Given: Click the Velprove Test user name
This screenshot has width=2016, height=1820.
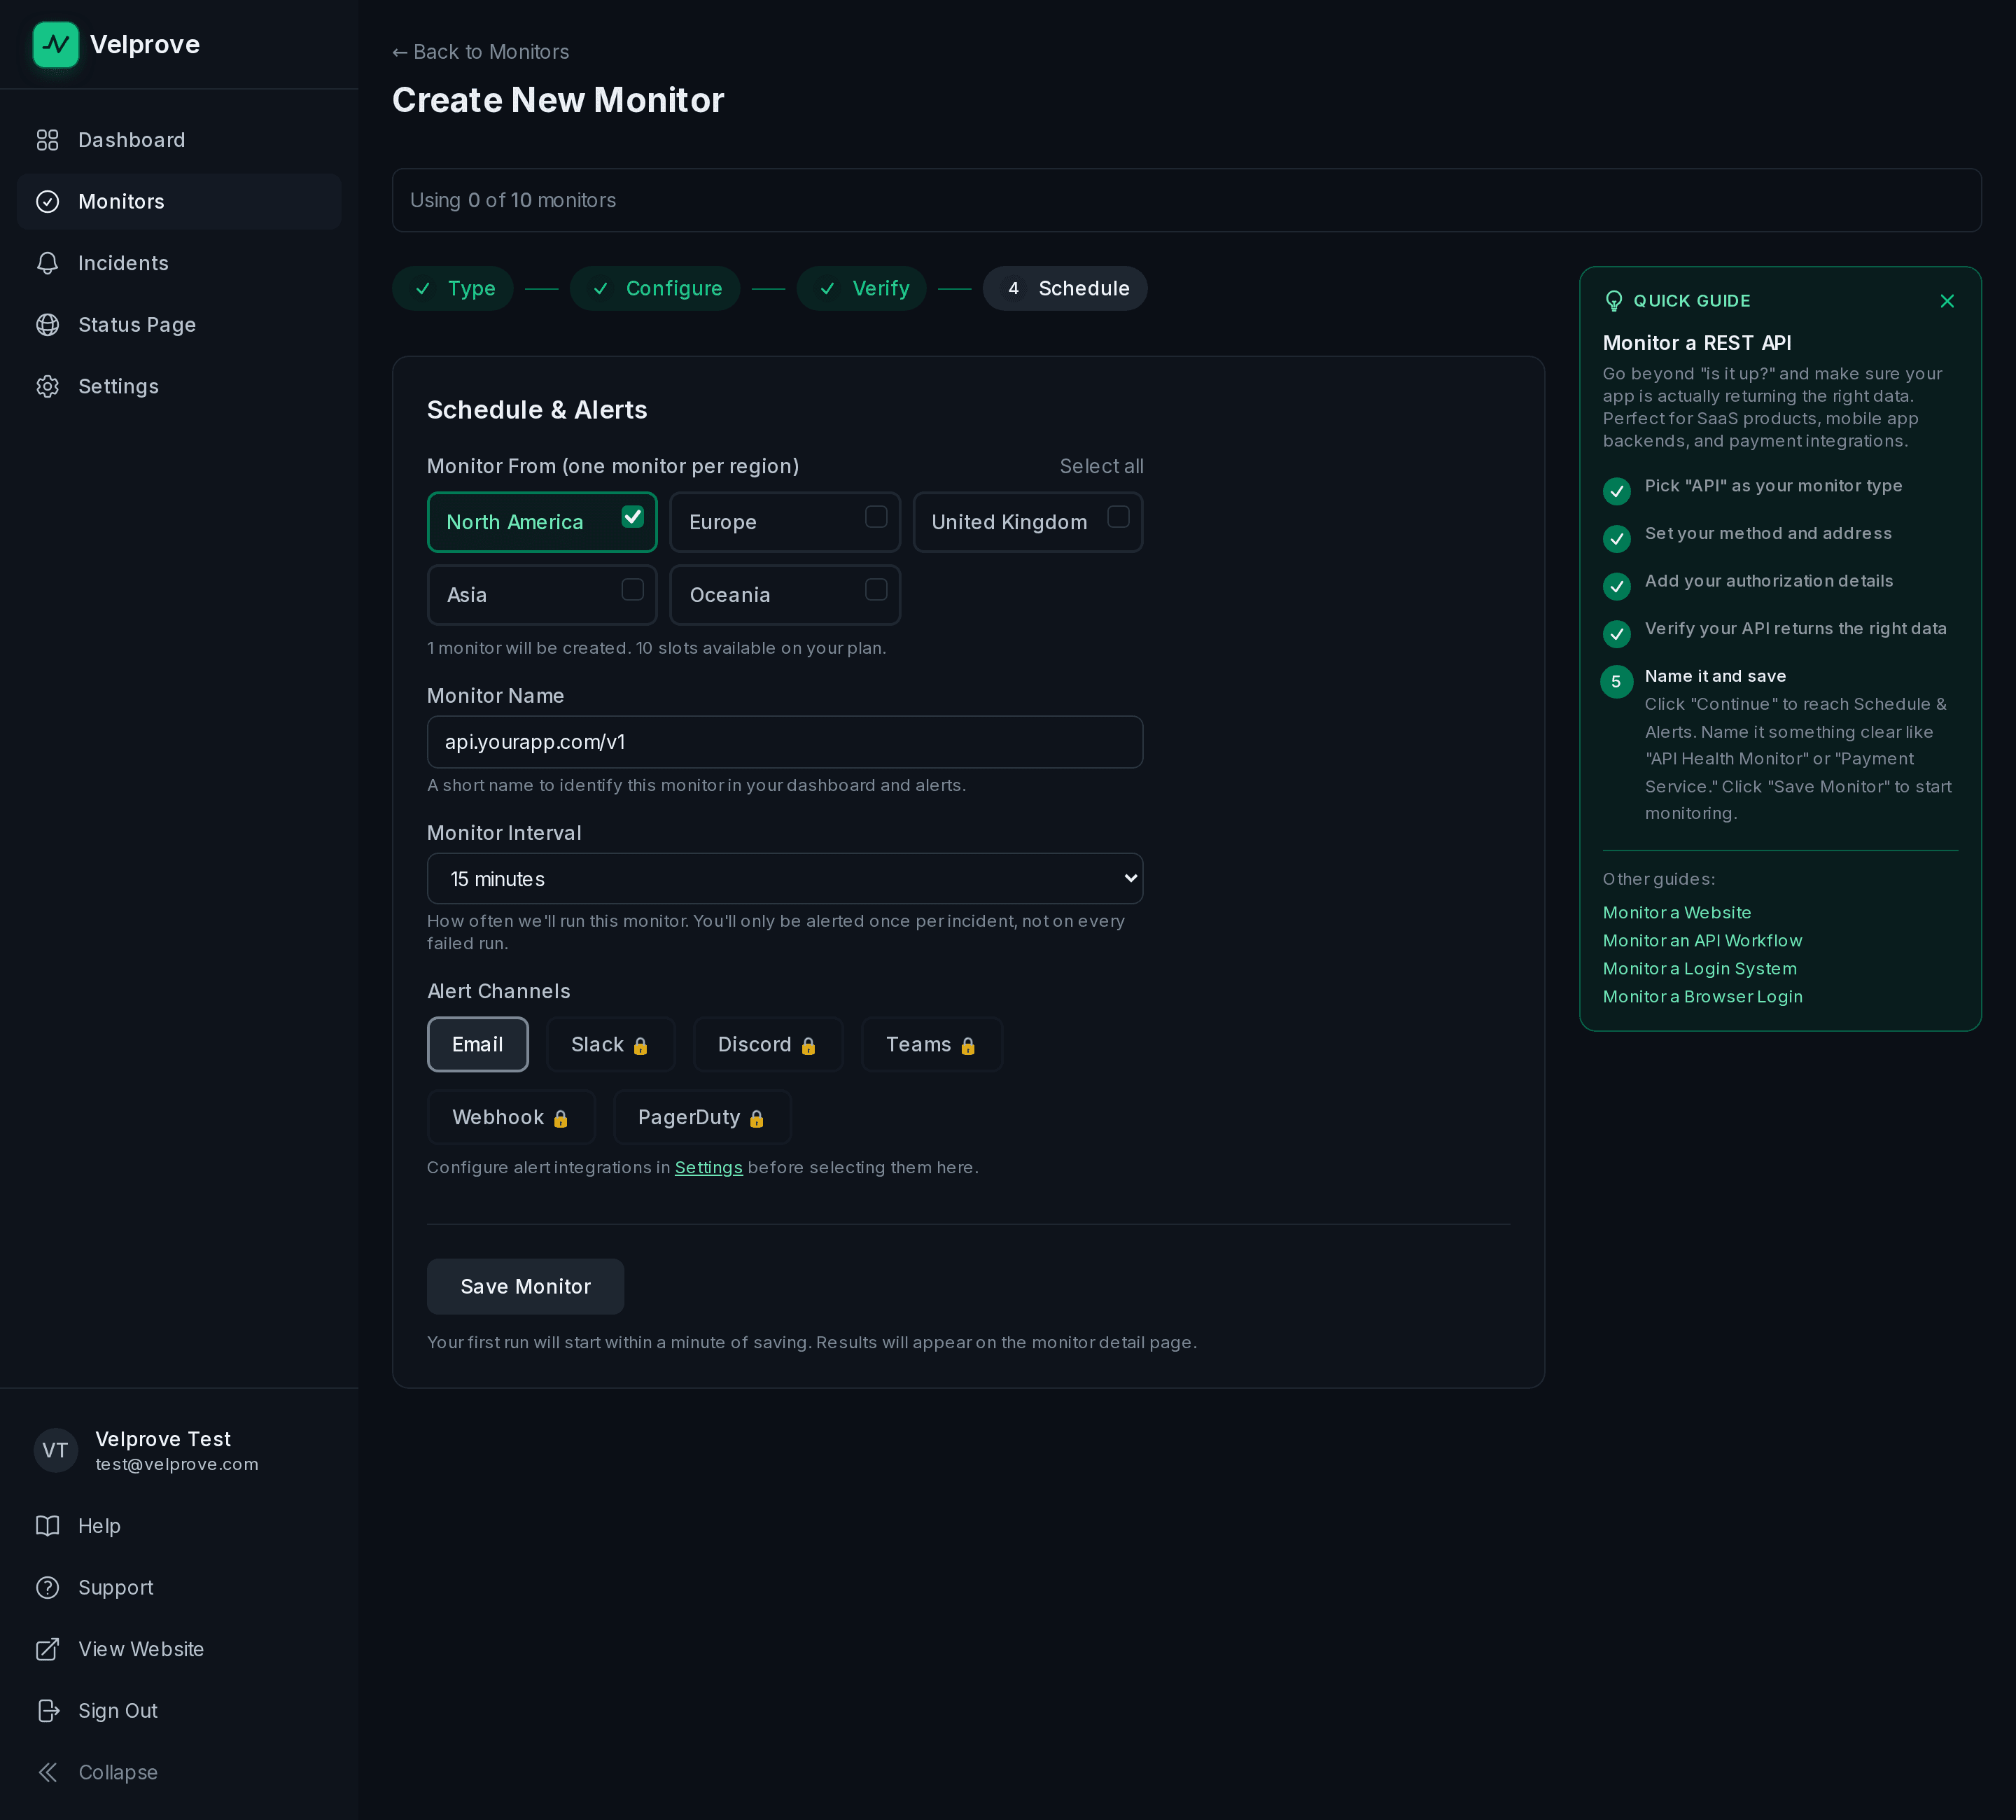Looking at the screenshot, I should [163, 1439].
